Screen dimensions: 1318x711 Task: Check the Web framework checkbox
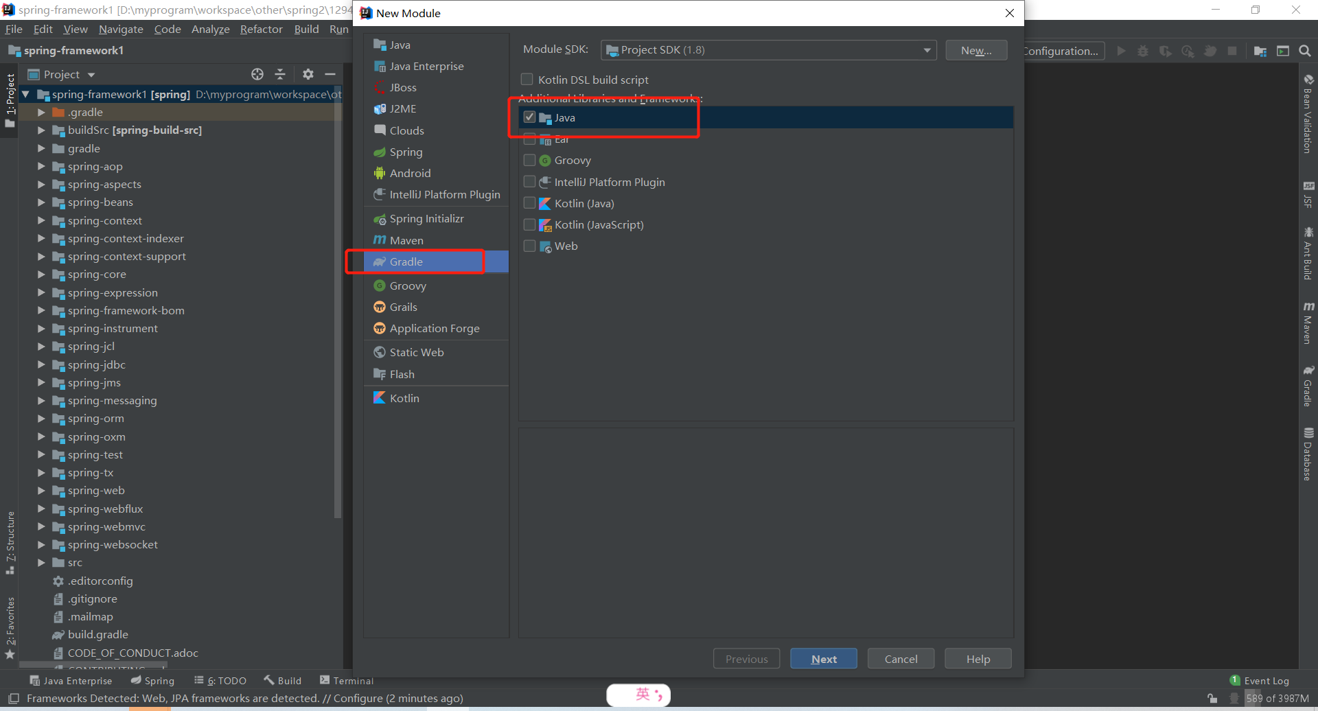529,246
